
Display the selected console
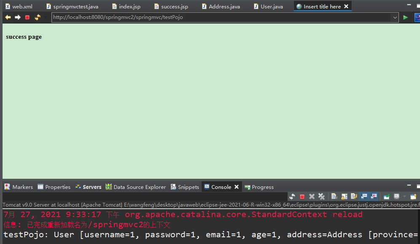pyautogui.click(x=397, y=197)
